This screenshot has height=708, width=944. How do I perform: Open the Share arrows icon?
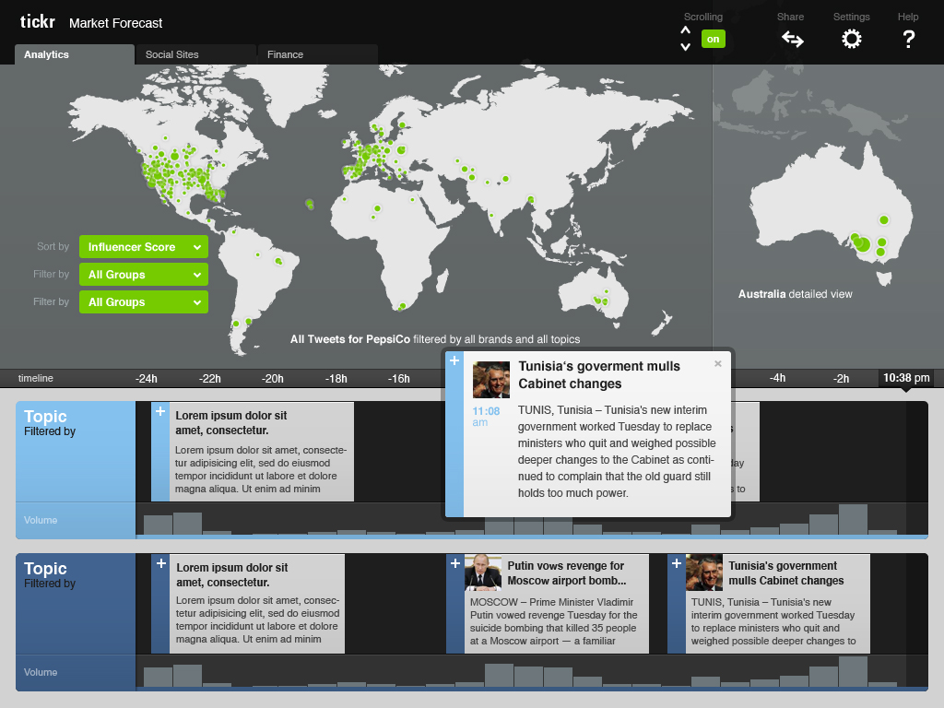tap(792, 39)
